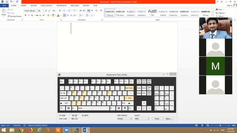Click the Borders icon

pos(92,15)
